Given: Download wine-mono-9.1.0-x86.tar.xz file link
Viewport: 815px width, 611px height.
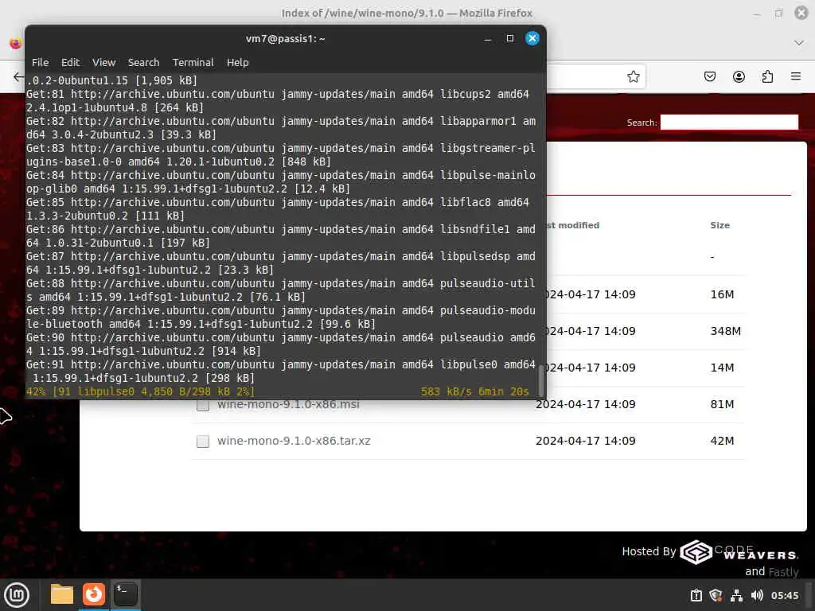Looking at the screenshot, I should pos(294,441).
